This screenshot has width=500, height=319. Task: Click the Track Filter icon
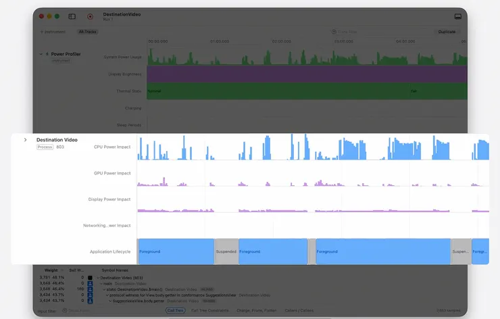click(x=334, y=32)
